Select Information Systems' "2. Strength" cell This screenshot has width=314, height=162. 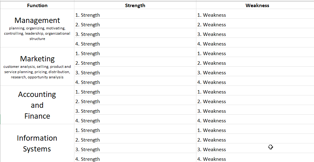135,140
